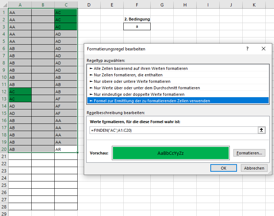Select rule type Nur Zellen formatieren, die enthalten
The image size is (274, 216).
click(178, 75)
